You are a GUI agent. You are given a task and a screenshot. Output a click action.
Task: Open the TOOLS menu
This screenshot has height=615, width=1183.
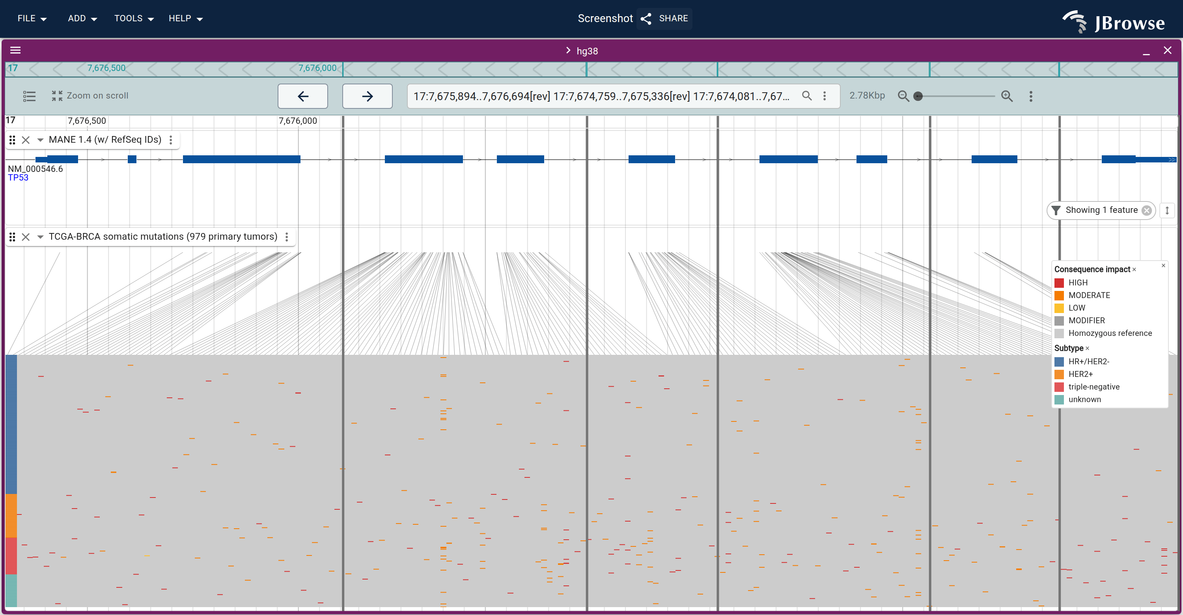(x=134, y=19)
